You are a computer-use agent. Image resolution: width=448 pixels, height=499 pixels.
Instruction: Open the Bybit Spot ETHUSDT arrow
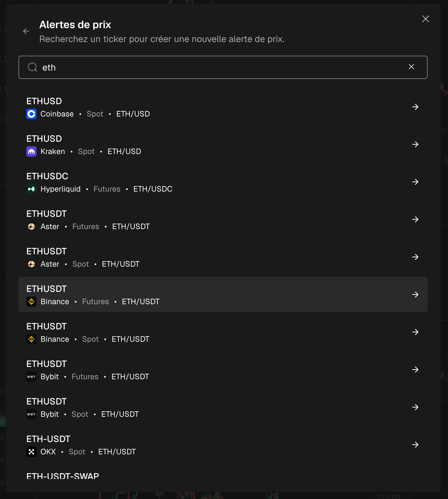[415, 407]
